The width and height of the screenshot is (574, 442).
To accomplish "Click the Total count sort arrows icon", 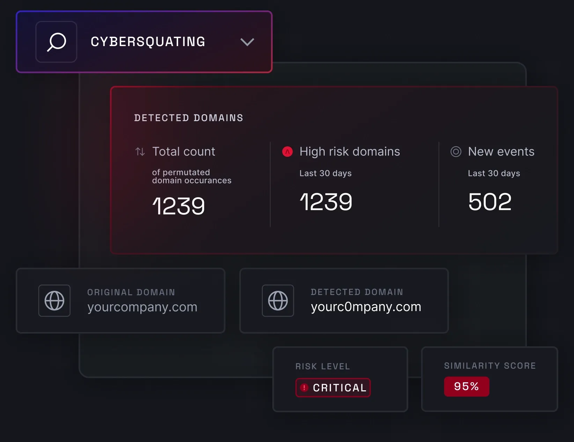I will [x=140, y=152].
